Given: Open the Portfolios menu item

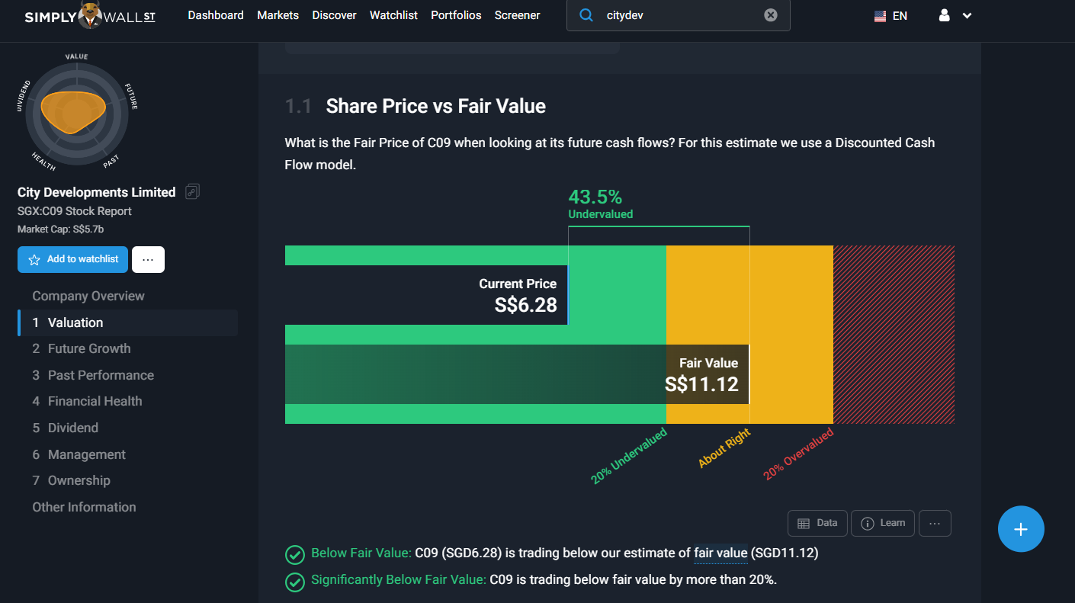Looking at the screenshot, I should tap(456, 15).
